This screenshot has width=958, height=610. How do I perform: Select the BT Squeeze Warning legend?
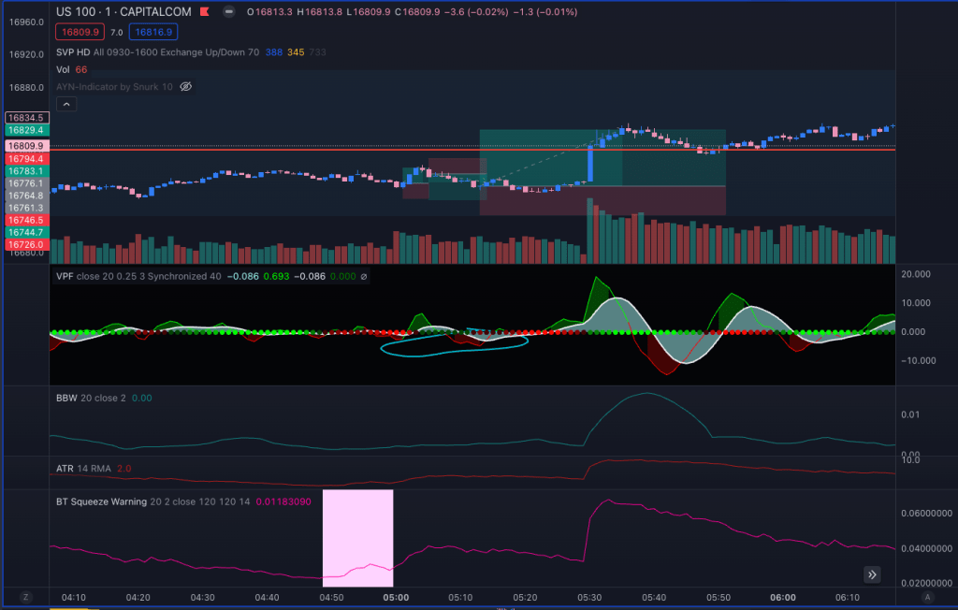coord(102,501)
